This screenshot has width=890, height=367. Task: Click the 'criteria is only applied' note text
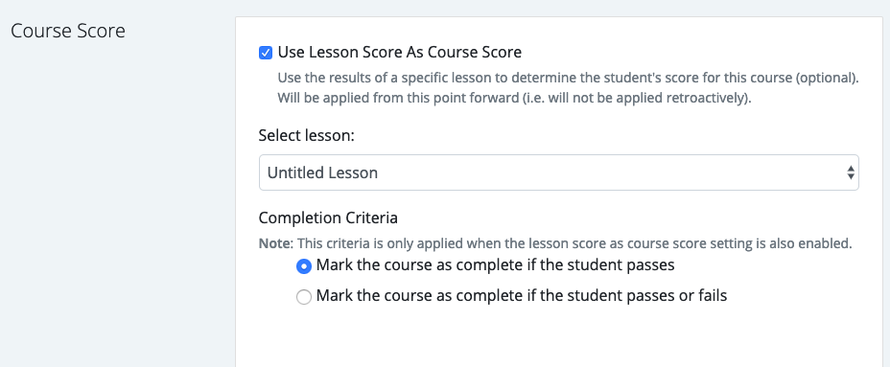(x=574, y=244)
